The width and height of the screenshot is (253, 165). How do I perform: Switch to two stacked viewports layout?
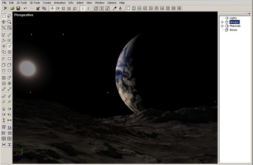(140, 8)
